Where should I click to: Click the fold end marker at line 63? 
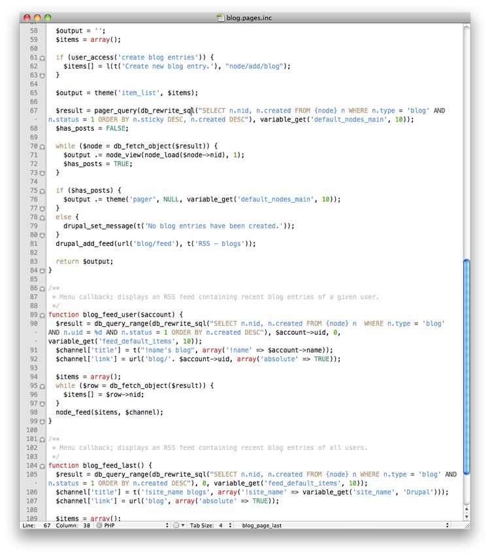point(42,76)
